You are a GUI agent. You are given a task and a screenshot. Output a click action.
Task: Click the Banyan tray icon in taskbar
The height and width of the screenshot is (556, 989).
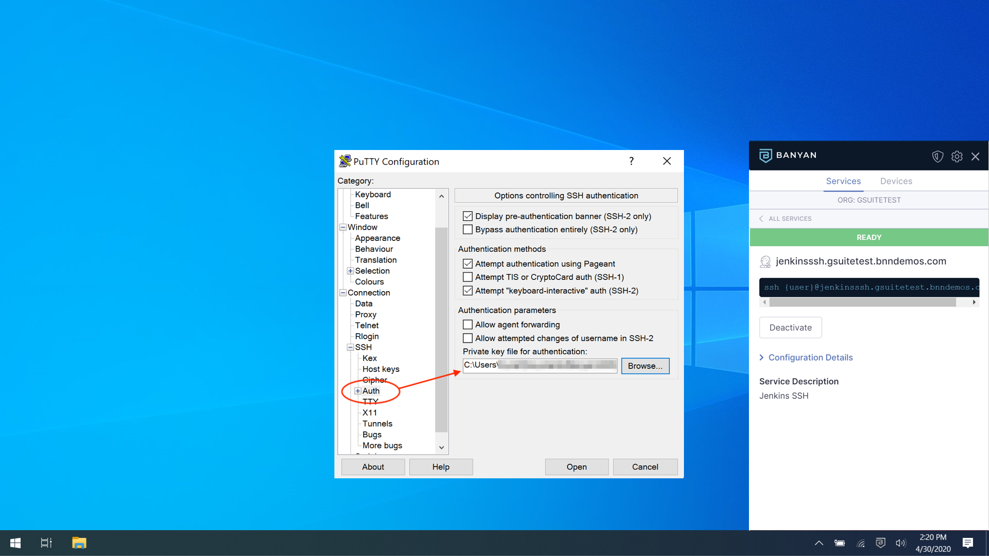pyautogui.click(x=880, y=543)
